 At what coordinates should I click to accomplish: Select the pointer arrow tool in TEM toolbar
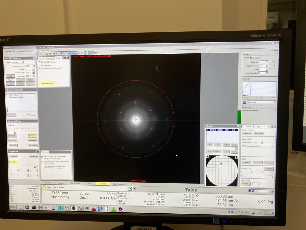tap(38, 53)
